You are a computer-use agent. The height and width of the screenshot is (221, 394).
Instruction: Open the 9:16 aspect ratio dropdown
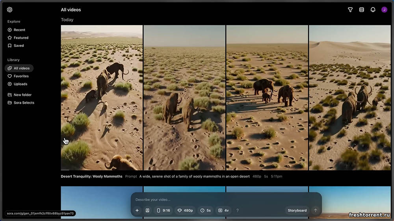[164, 210]
